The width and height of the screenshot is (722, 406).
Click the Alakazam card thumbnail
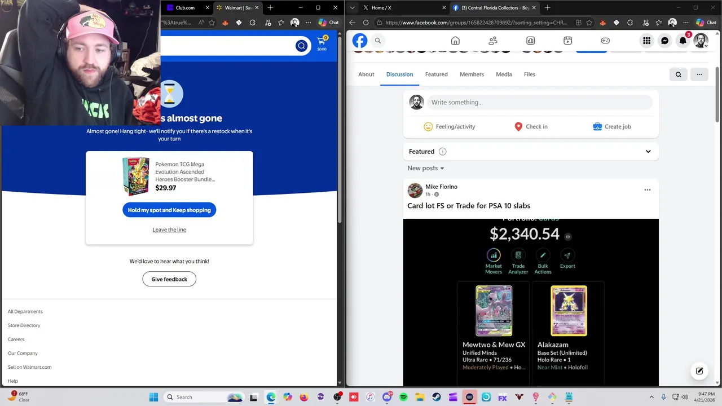pyautogui.click(x=569, y=311)
